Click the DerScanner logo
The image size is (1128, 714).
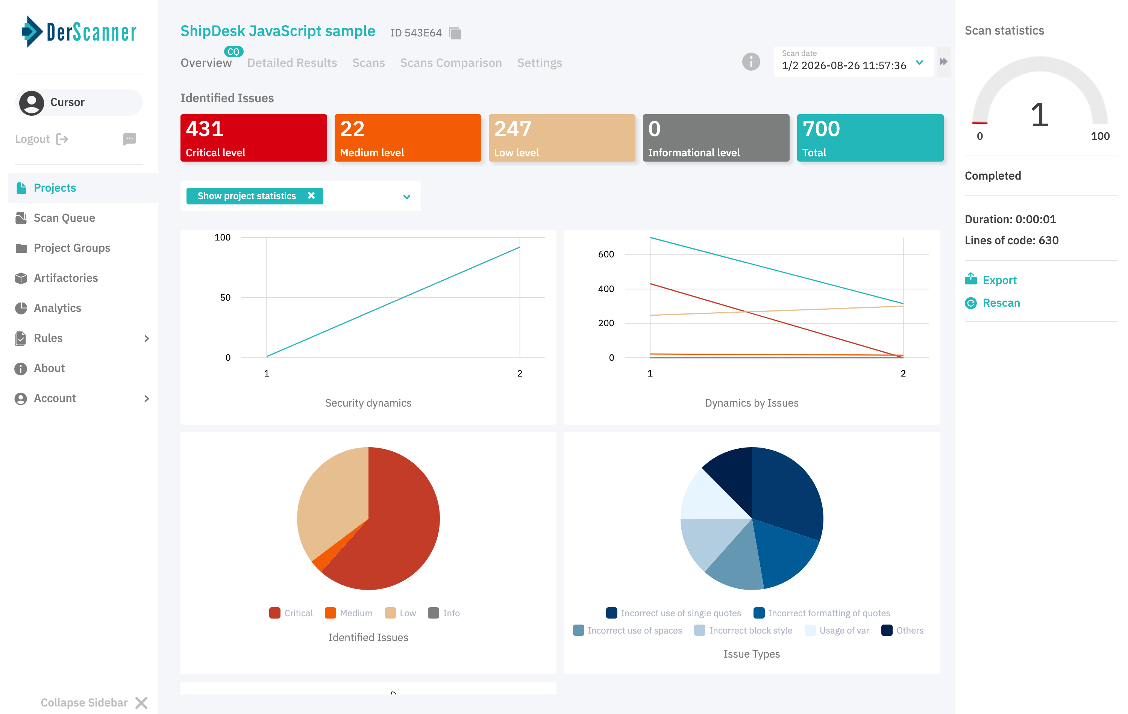(x=79, y=32)
